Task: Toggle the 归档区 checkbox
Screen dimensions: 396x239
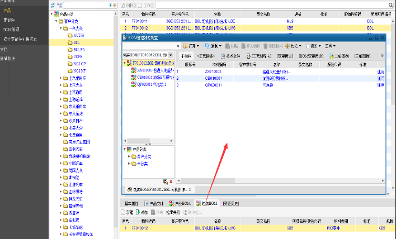Action: 124,5
